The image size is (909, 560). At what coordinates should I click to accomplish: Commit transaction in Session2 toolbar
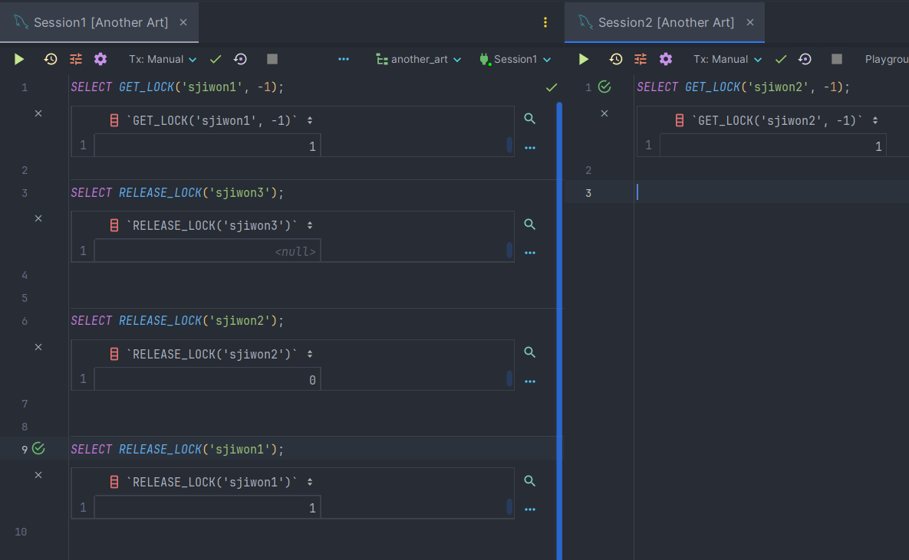(x=781, y=59)
